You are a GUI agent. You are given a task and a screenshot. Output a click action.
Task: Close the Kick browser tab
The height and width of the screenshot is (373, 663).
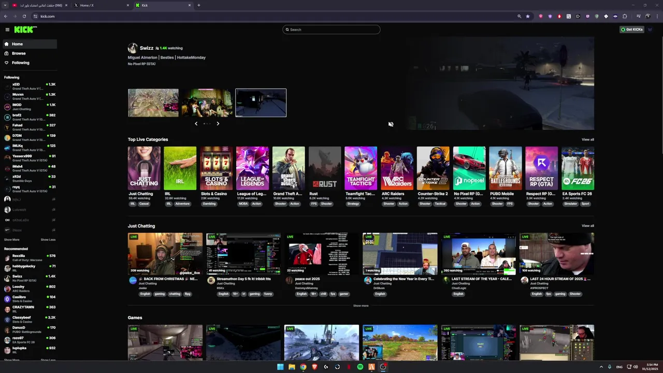coord(190,5)
